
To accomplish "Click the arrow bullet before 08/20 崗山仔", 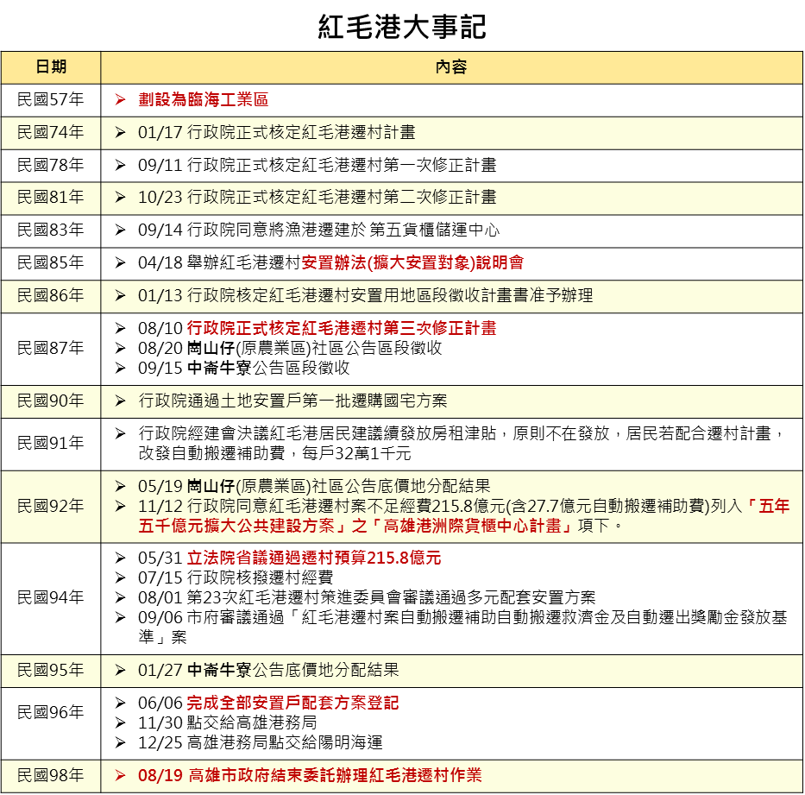I will tap(121, 348).
